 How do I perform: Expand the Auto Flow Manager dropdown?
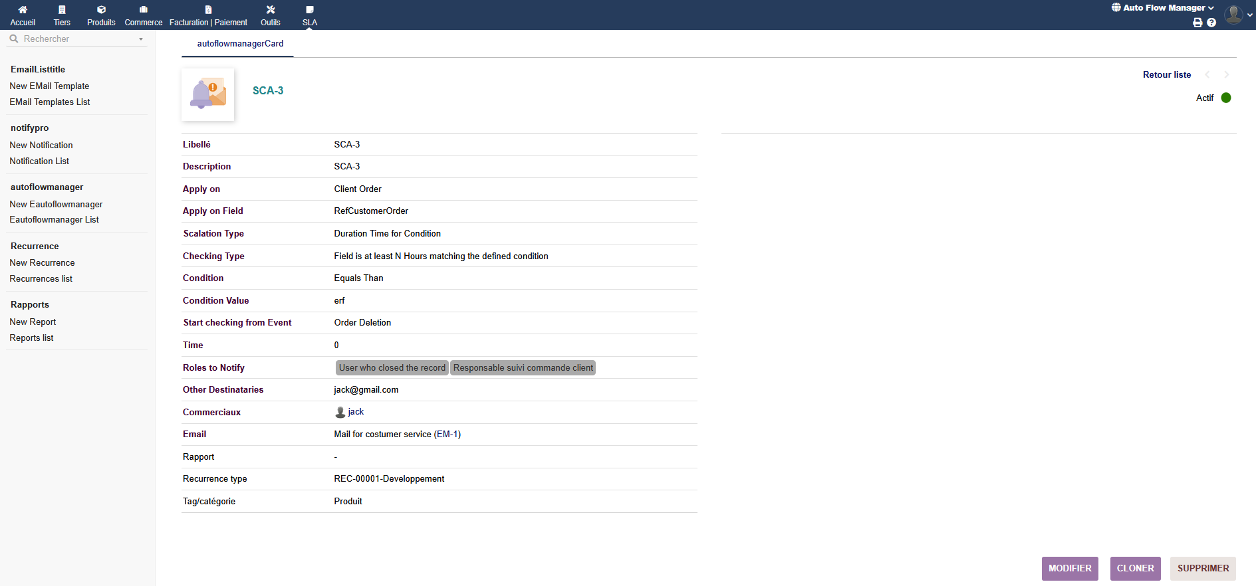[x=1163, y=8]
